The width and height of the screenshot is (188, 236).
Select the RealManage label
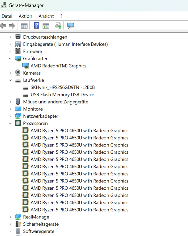[x=36, y=217]
